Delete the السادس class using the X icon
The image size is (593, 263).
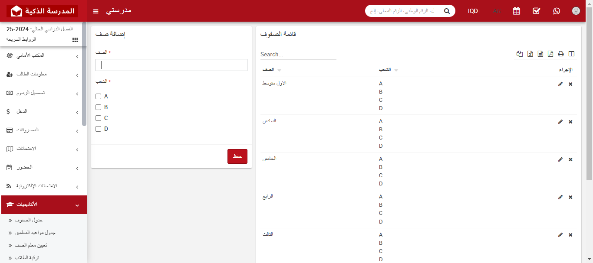(570, 122)
